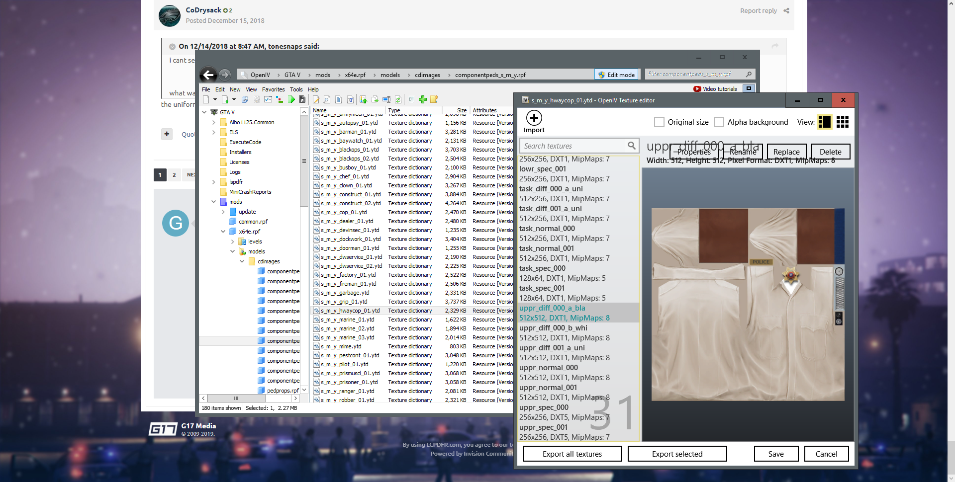Open the Tools menu

(296, 89)
